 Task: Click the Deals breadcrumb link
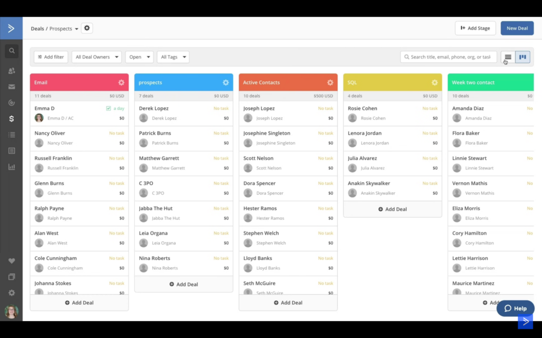[37, 29]
